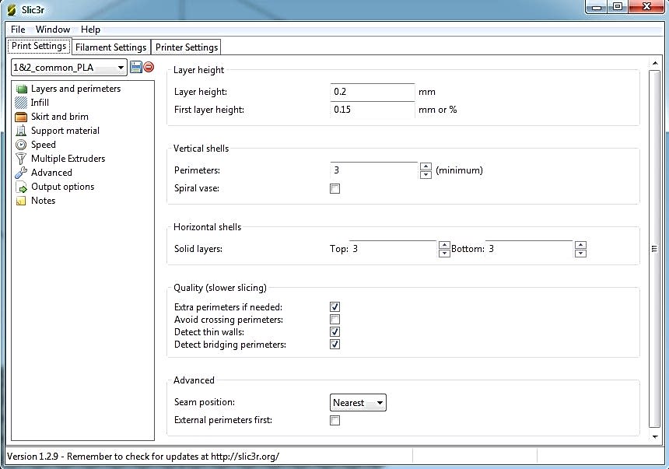The image size is (669, 469).
Task: Disable Detect thin walls checkbox
Action: 335,332
